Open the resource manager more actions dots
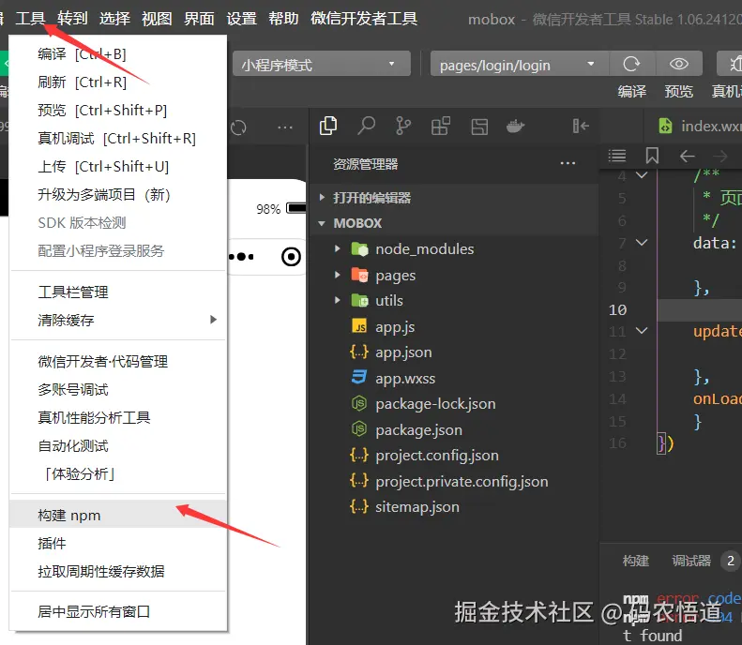The image size is (742, 645). click(568, 164)
